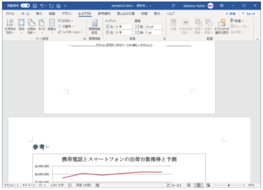This screenshot has height=190, width=263.
Task: Switch to the 挿入 tab
Action: coord(39,14)
